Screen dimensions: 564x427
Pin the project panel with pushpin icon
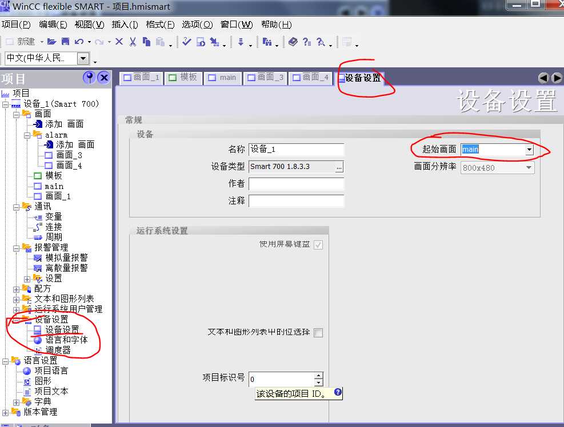point(89,77)
